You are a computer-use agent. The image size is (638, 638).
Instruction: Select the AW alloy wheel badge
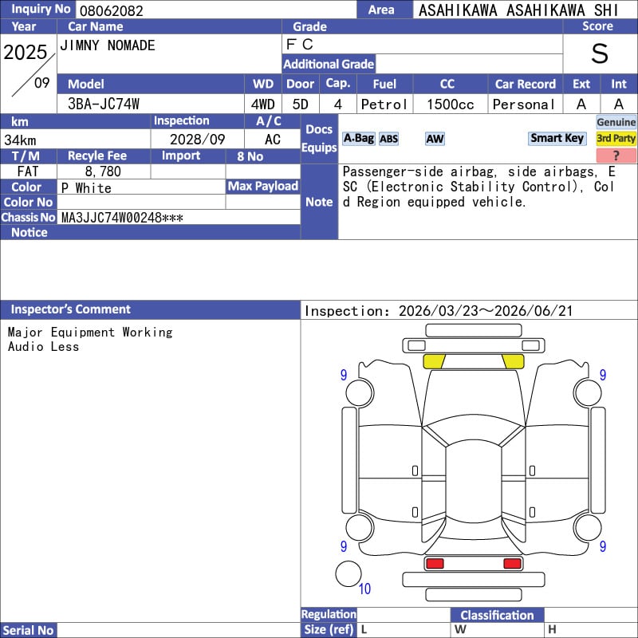435,139
